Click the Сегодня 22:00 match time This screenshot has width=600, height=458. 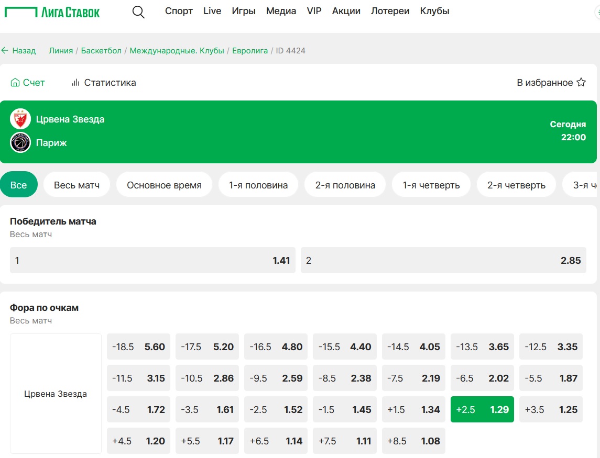coord(568,131)
